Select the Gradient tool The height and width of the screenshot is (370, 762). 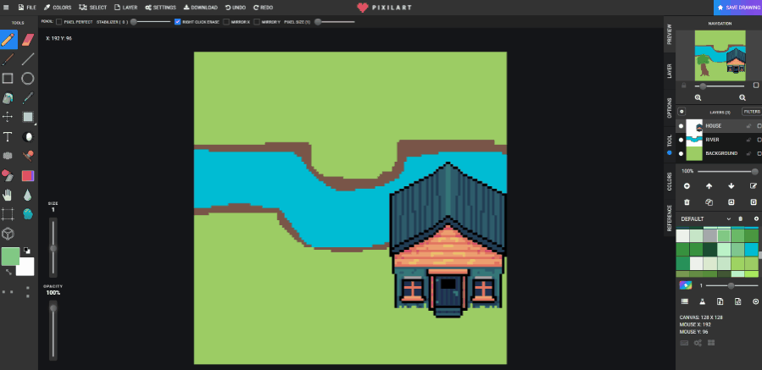coord(28,175)
